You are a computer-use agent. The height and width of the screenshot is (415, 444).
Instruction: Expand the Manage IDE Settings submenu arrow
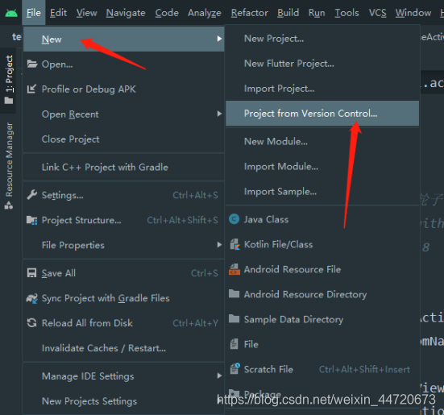(219, 376)
